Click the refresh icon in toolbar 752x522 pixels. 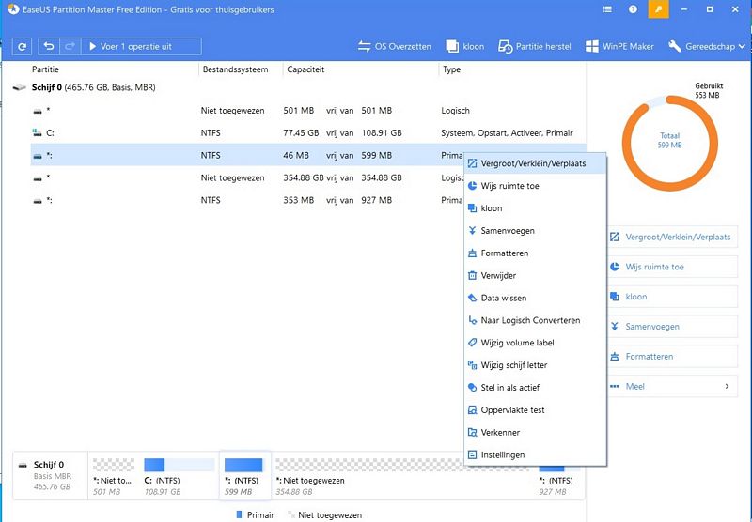pyautogui.click(x=22, y=46)
